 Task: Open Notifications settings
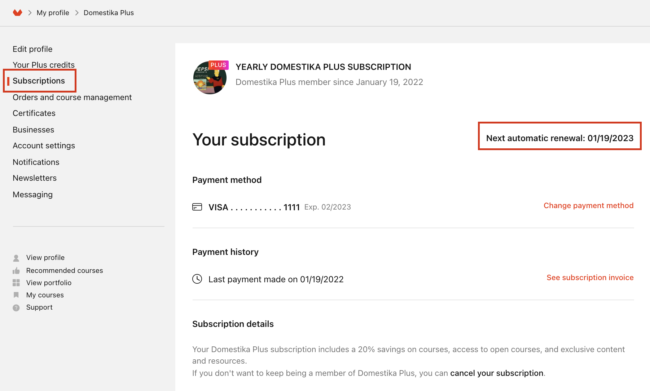pos(36,162)
